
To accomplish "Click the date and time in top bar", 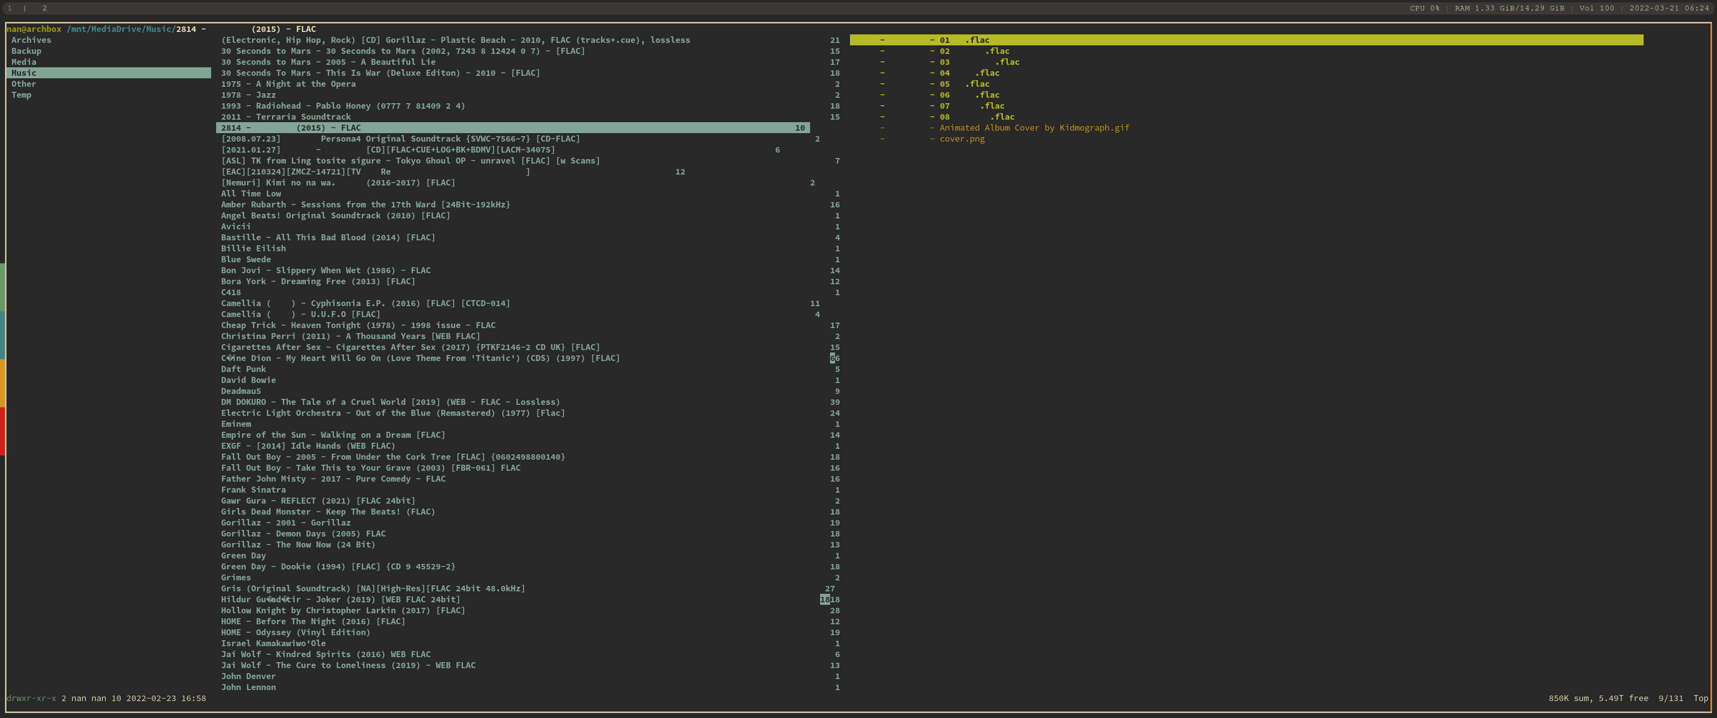I will (1669, 8).
